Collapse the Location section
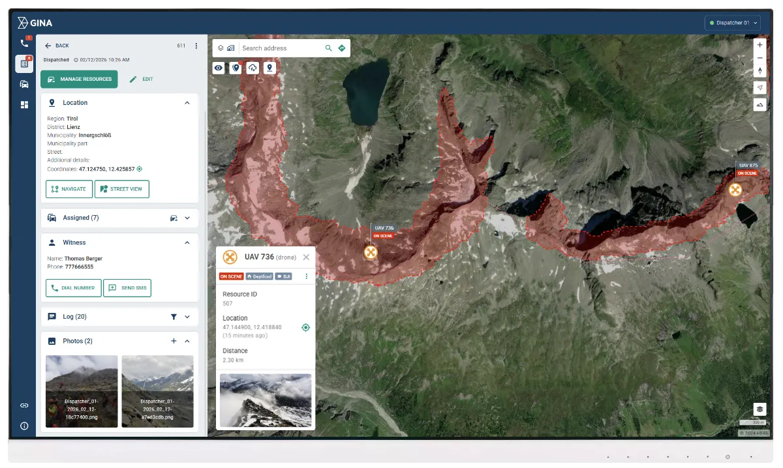The height and width of the screenshot is (468, 783). click(187, 102)
